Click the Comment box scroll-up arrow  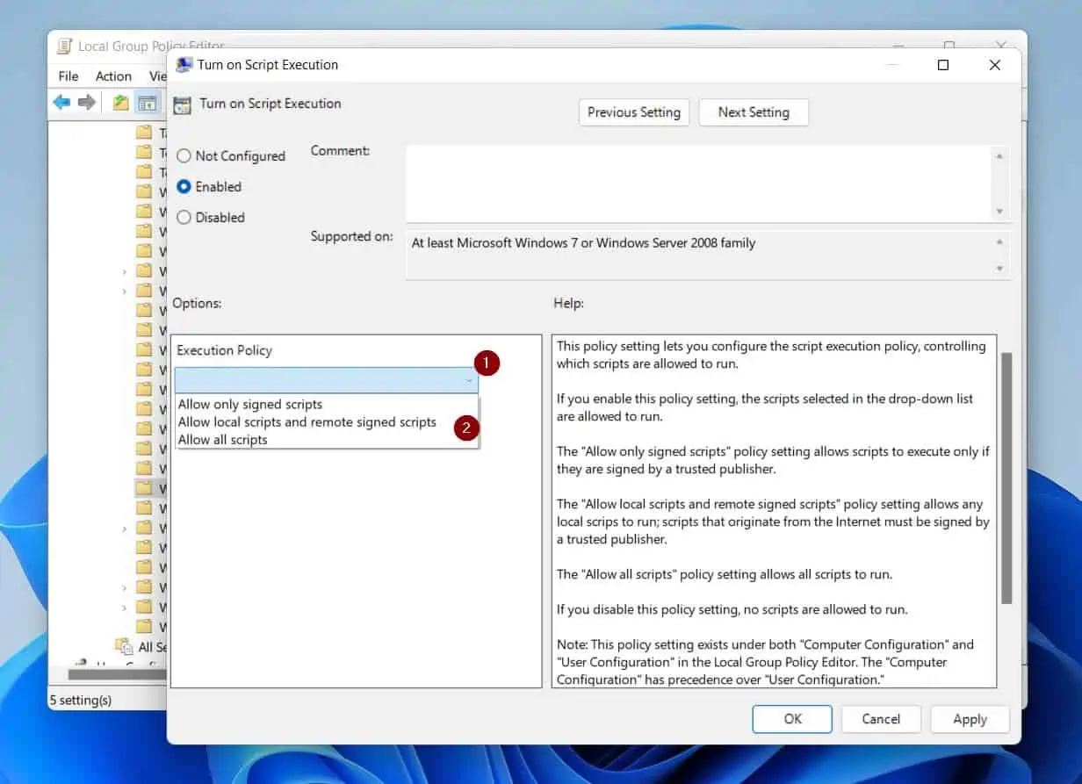coord(999,155)
